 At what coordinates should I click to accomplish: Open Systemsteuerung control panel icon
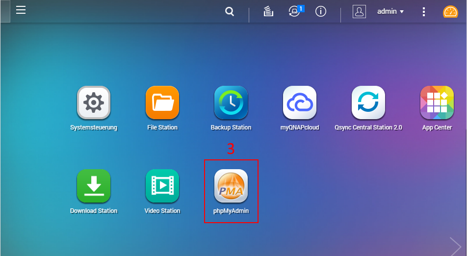pos(94,102)
